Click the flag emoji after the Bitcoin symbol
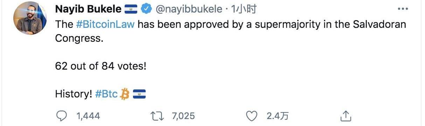The height and width of the screenshot is (126, 425). click(x=139, y=94)
